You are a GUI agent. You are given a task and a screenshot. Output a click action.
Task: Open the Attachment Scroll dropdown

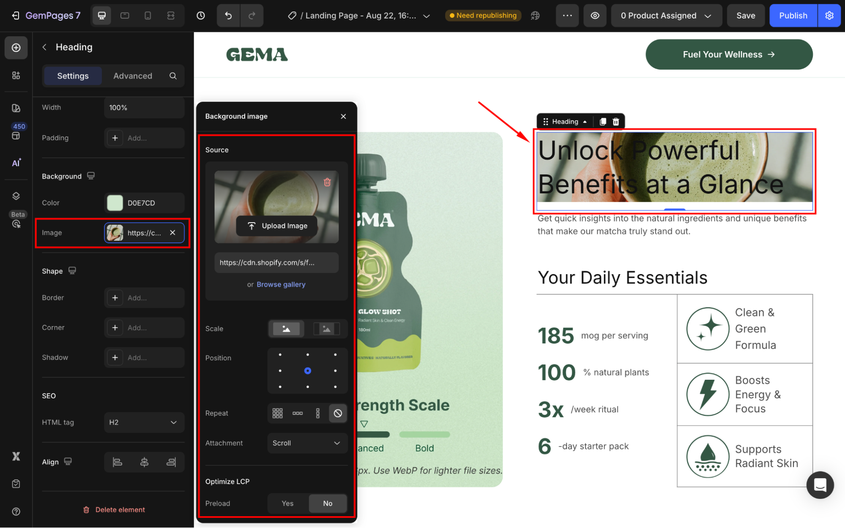307,443
